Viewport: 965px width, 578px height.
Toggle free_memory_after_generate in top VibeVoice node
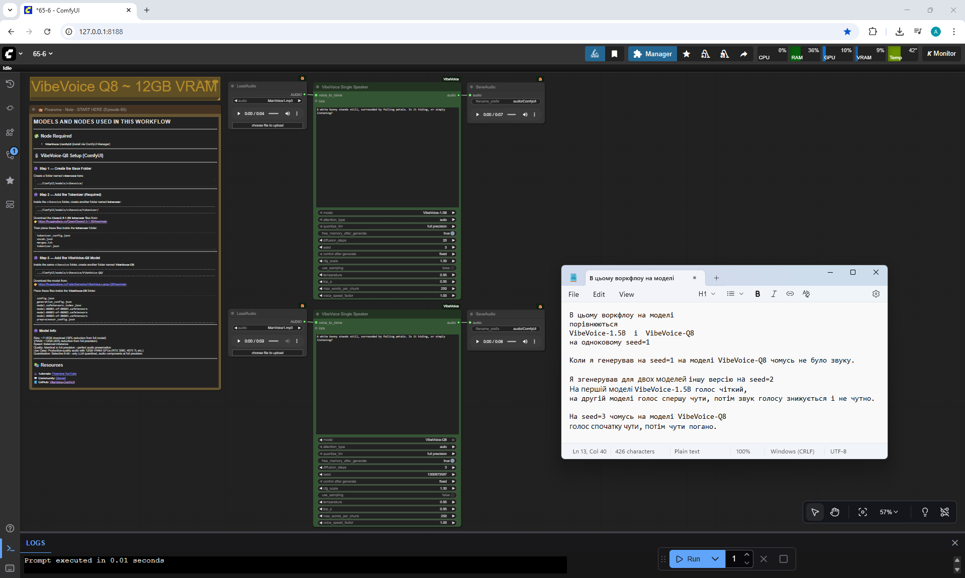452,234
